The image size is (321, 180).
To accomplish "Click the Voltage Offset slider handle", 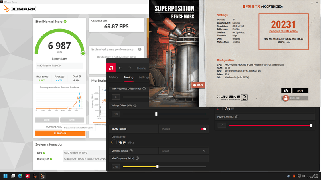I will tap(156, 114).
